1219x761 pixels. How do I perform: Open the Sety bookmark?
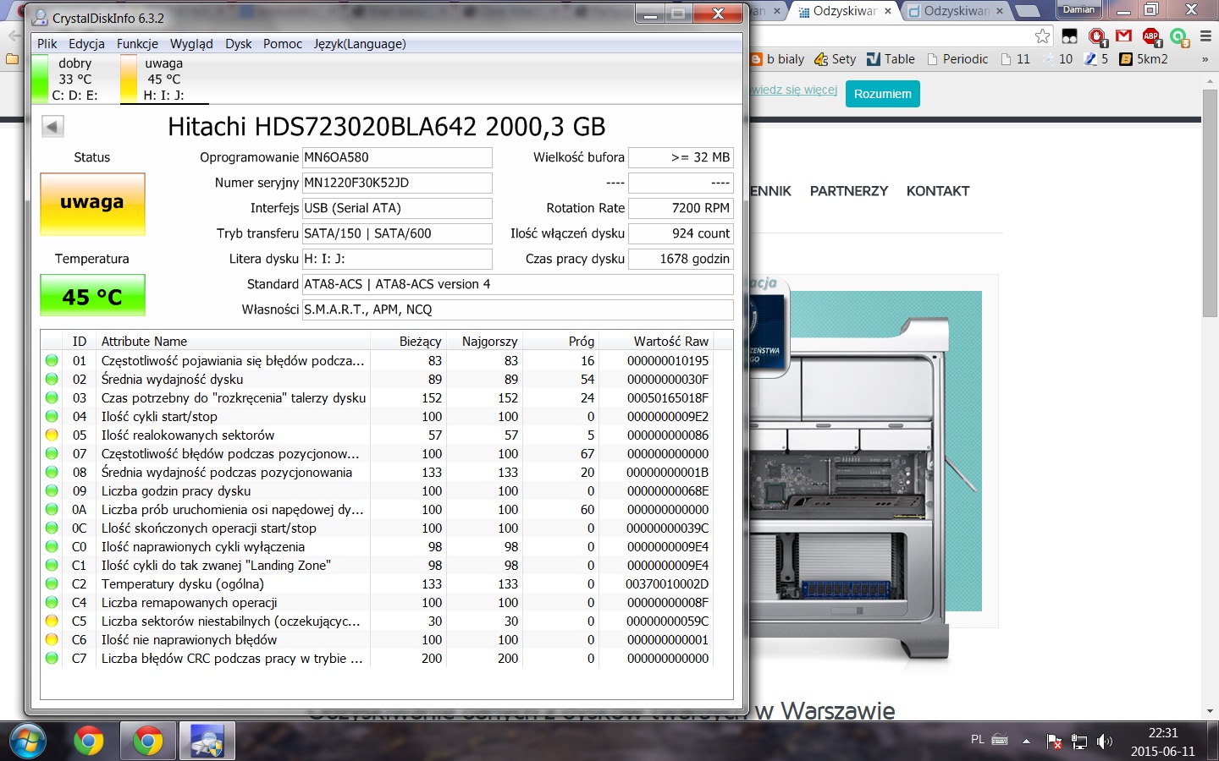pyautogui.click(x=836, y=59)
